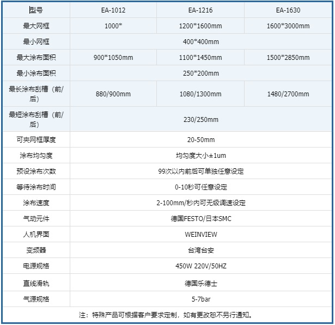The height and width of the screenshot is (325, 335).
Task: Click the EA-1630 column header
Action: coord(288,10)
